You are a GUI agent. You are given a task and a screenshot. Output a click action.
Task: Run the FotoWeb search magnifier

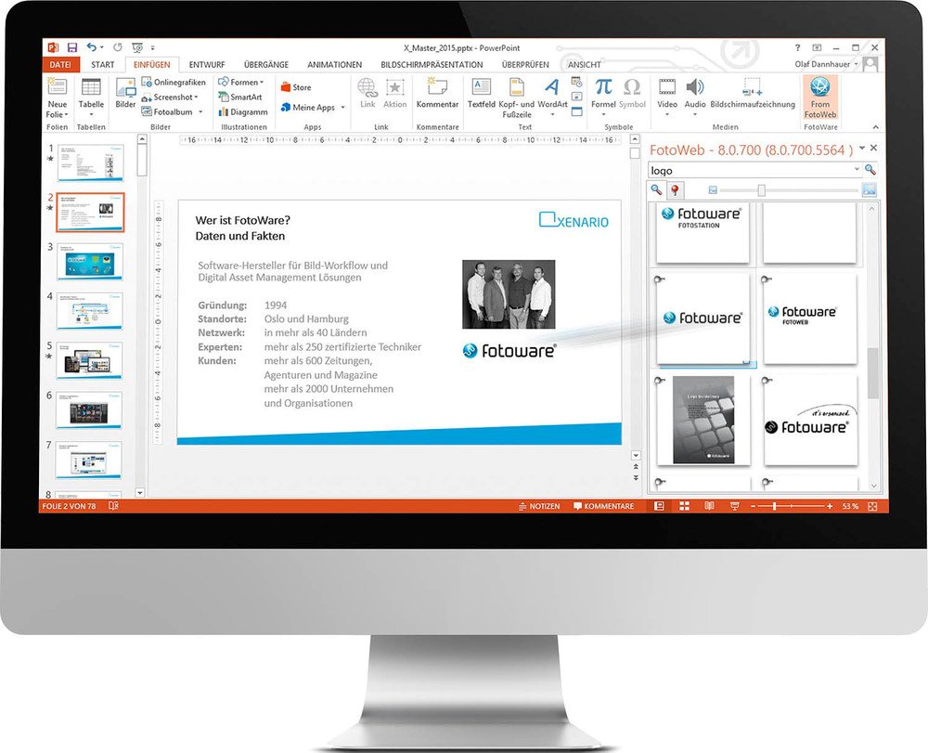click(870, 171)
